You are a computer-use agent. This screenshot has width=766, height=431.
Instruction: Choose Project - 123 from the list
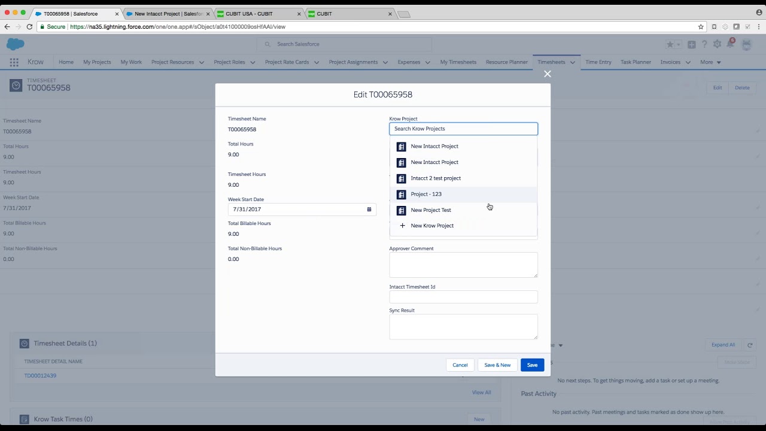(x=463, y=194)
